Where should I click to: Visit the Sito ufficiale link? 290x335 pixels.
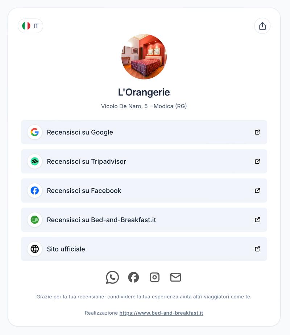tap(66, 249)
